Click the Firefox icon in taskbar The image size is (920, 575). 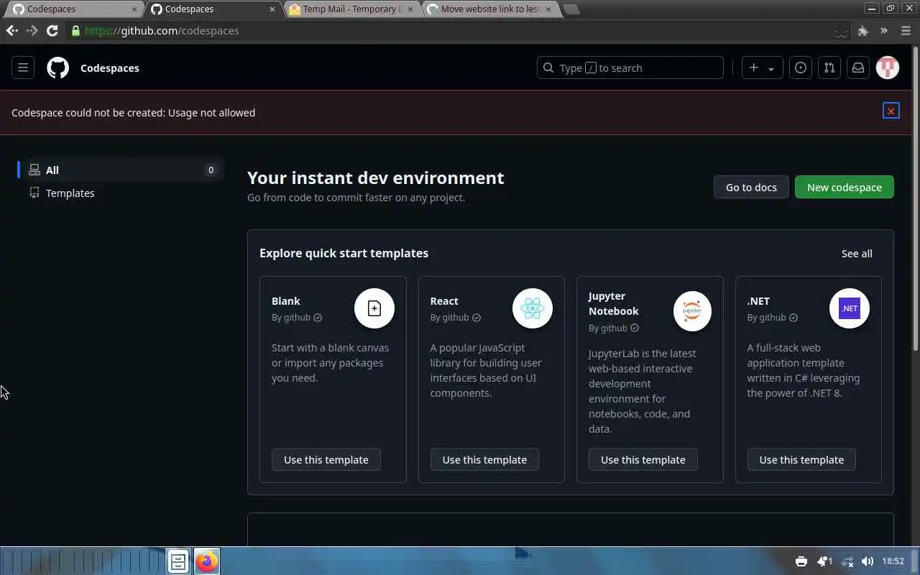click(x=207, y=561)
